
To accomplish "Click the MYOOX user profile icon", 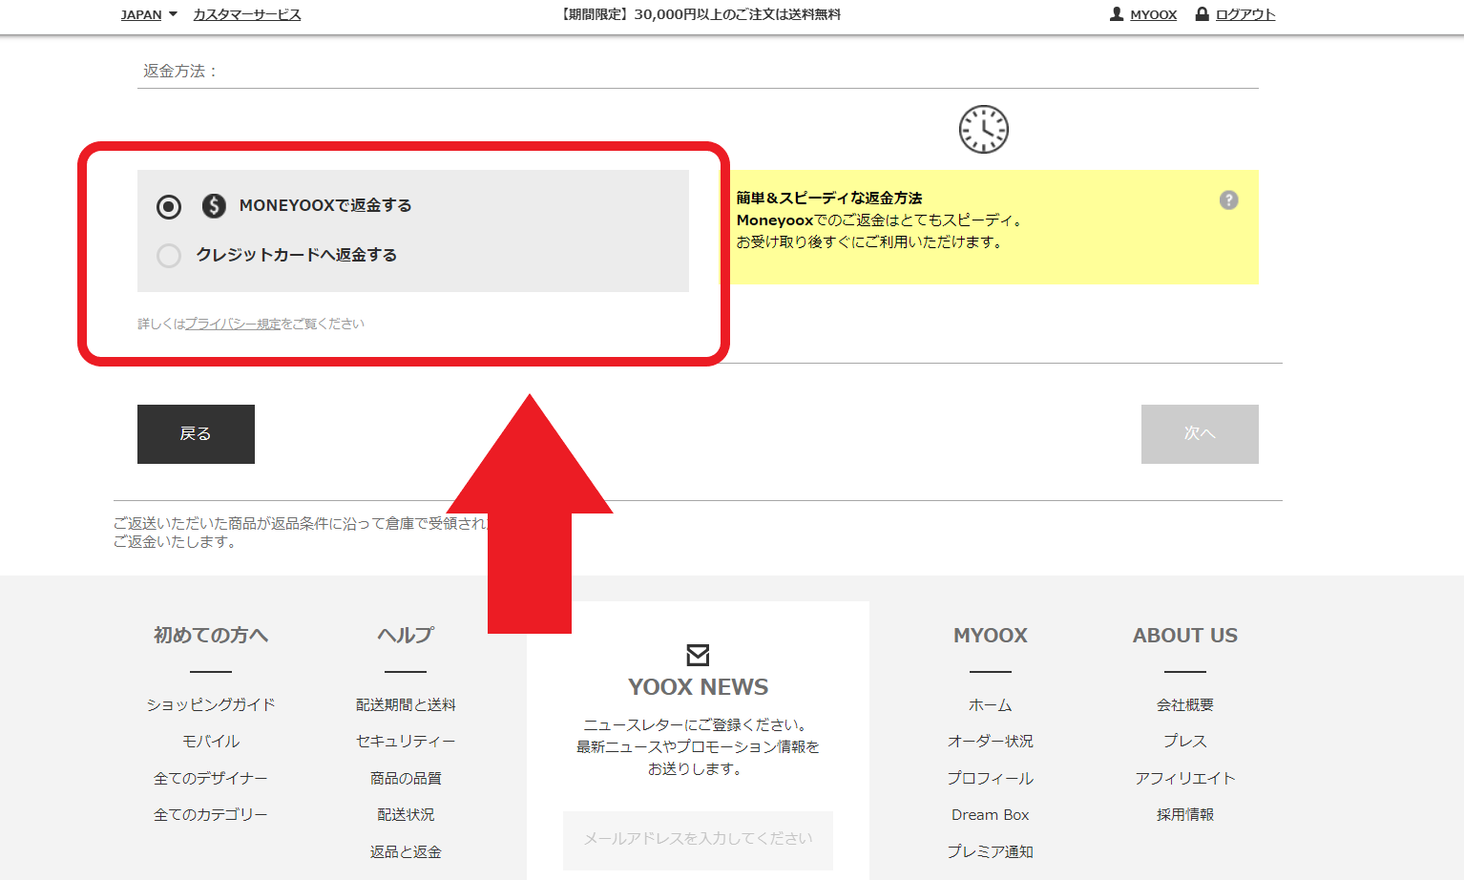I will pyautogui.click(x=1117, y=14).
